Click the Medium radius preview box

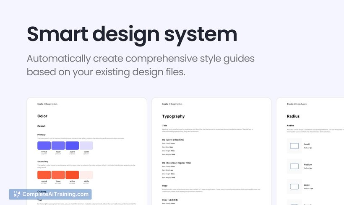point(294,166)
